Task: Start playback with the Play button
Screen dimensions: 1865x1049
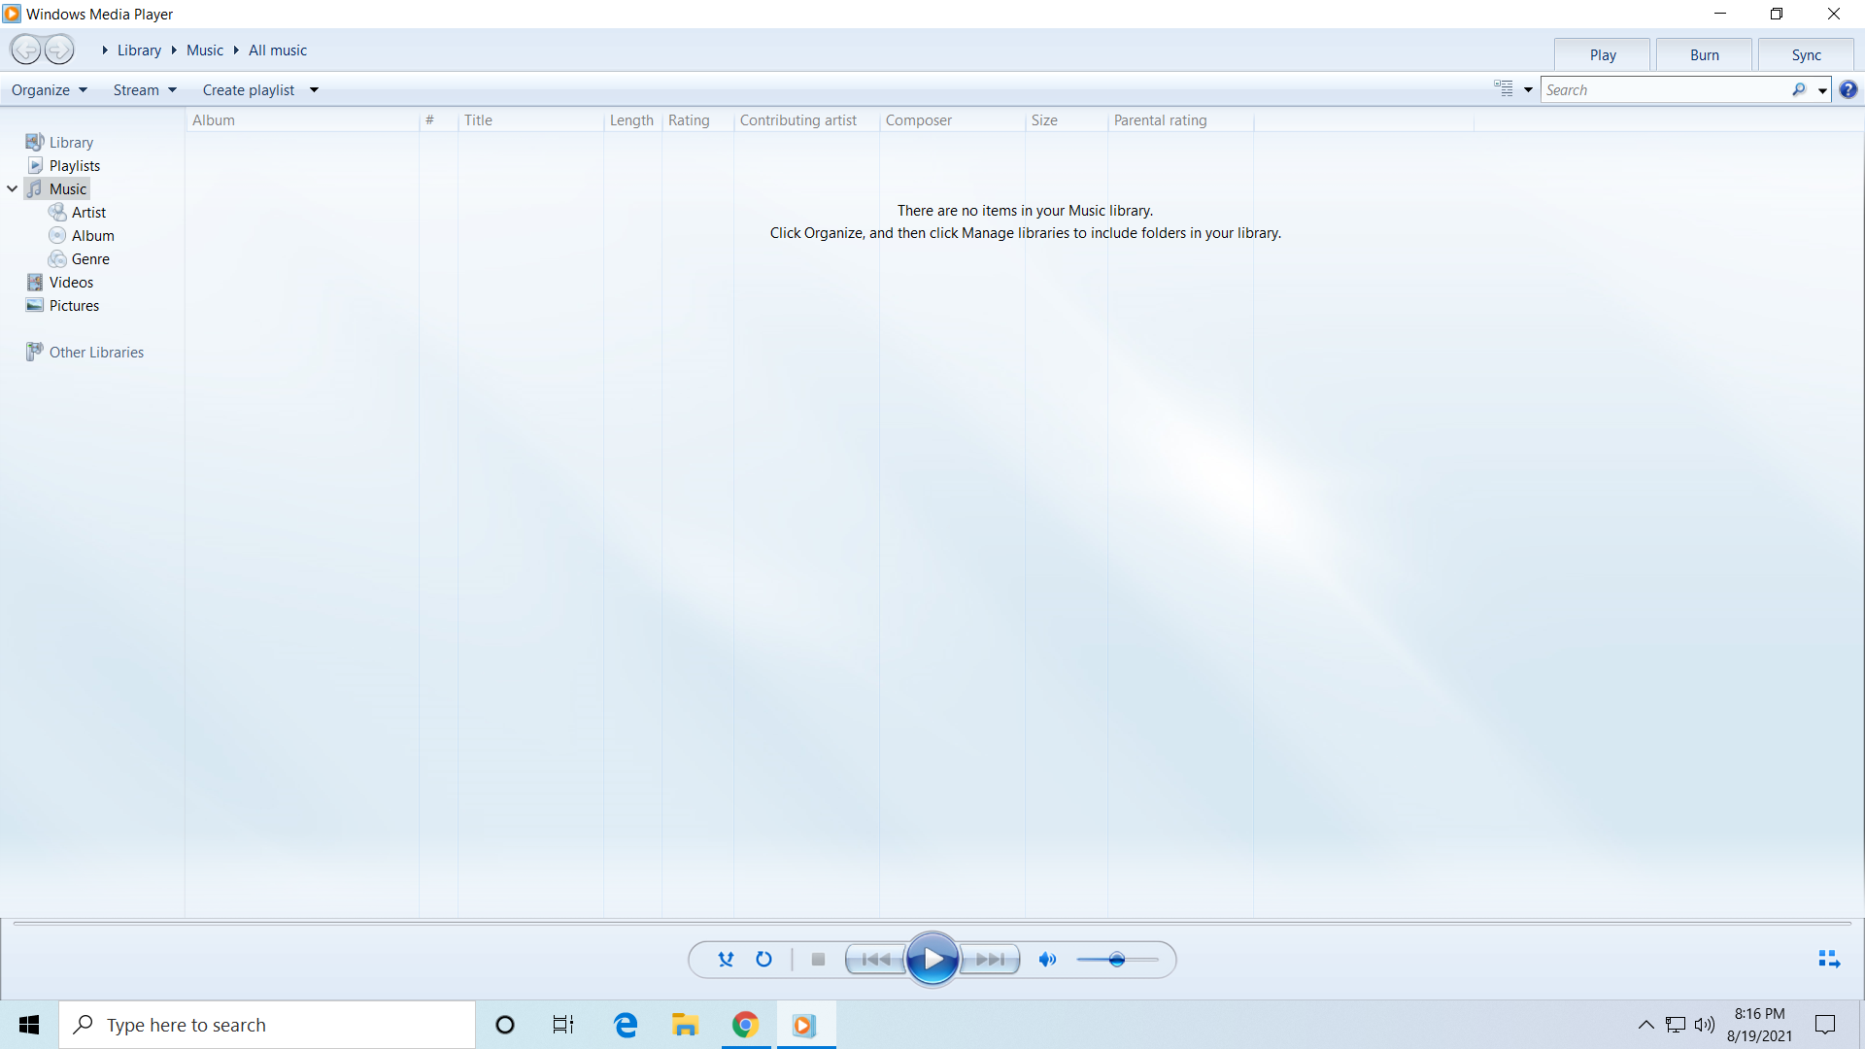Action: (932, 960)
